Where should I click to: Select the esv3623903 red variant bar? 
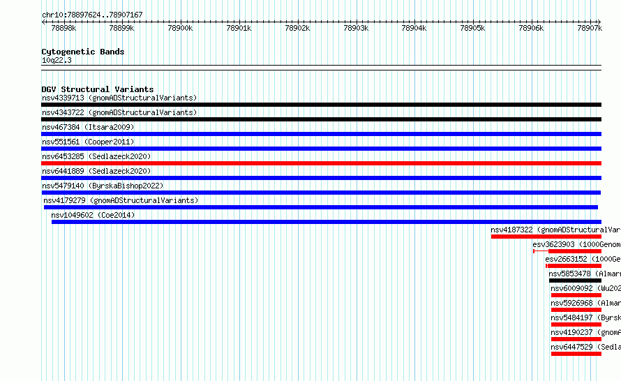pyautogui.click(x=567, y=251)
